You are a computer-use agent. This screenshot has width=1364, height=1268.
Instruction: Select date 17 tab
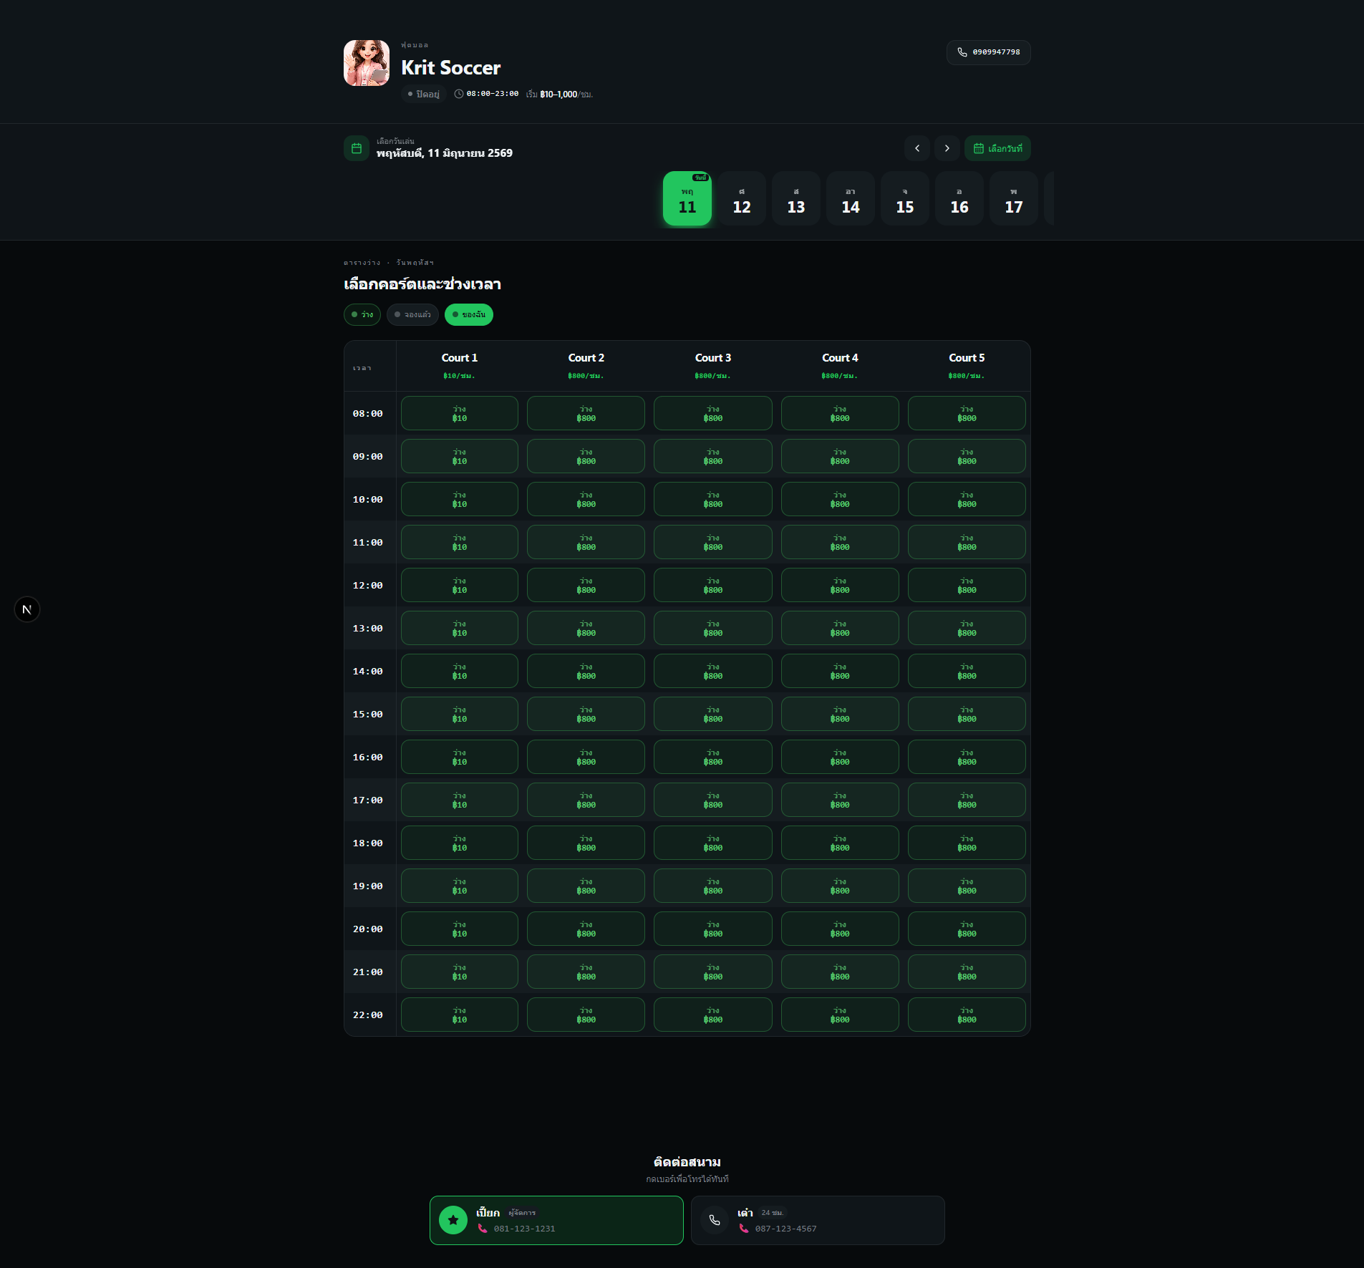[1014, 199]
